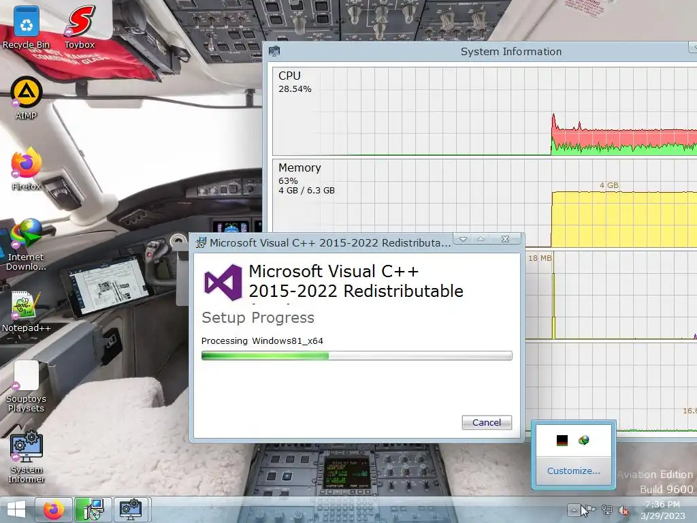Maximize the Visual C++ setup window
This screenshot has height=523, width=697.
(x=481, y=239)
